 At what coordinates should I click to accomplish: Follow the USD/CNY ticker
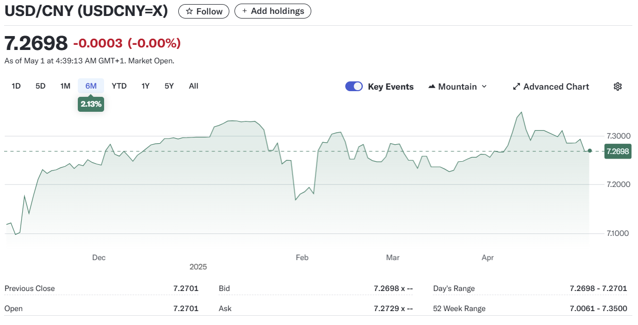(x=204, y=11)
